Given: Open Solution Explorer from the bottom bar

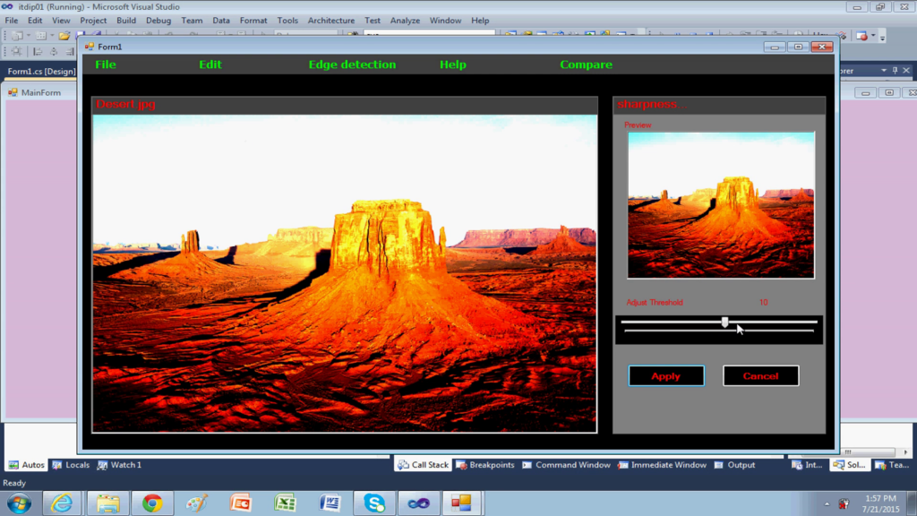Looking at the screenshot, I should point(847,464).
